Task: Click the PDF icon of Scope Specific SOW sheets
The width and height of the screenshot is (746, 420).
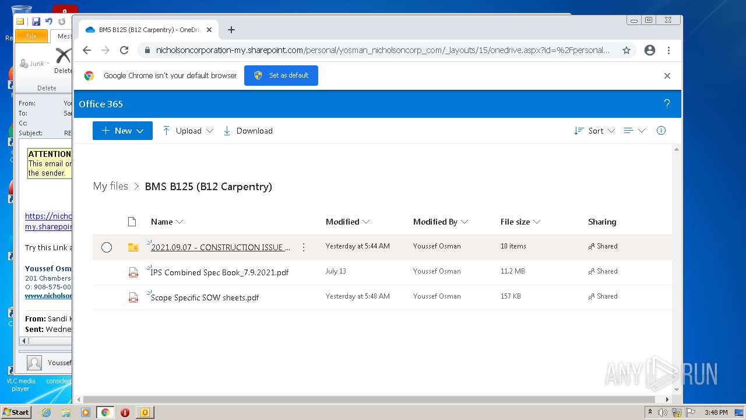Action: coord(133,297)
